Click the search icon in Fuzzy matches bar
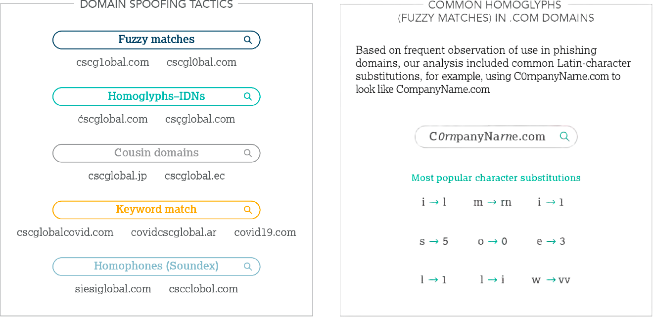 (248, 40)
